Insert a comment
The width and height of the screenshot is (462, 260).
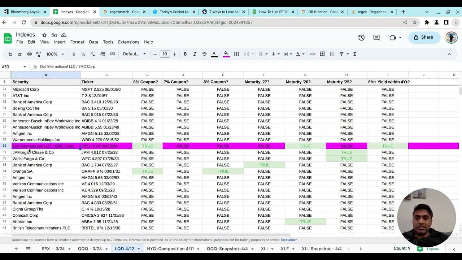[x=322, y=54]
